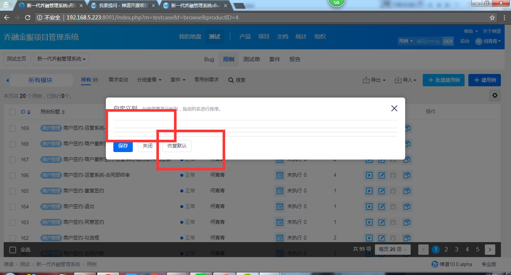Close the 自定义列 dialog with X
511x275 pixels.
(x=394, y=108)
